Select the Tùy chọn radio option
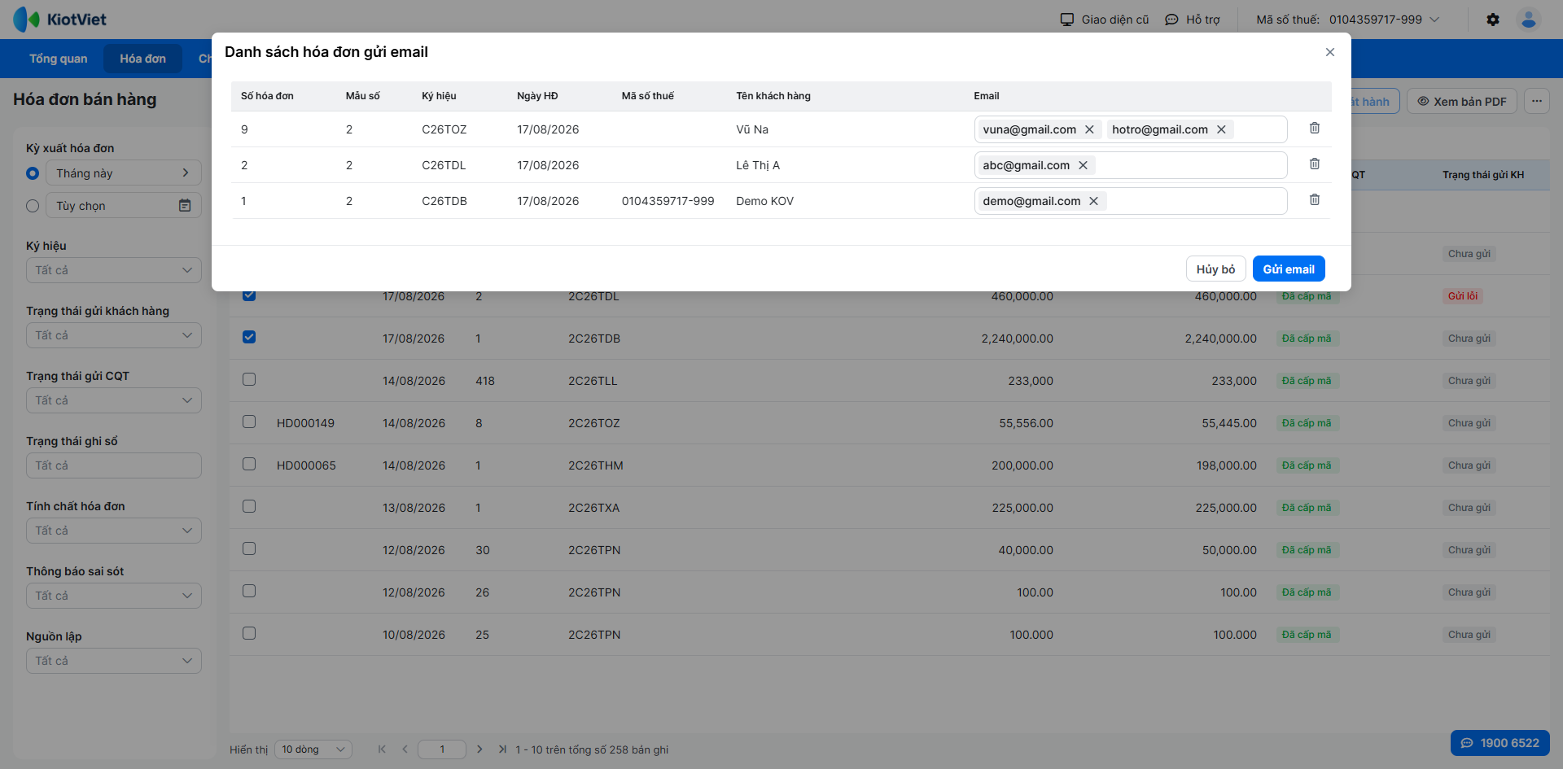The image size is (1563, 769). pyautogui.click(x=33, y=206)
